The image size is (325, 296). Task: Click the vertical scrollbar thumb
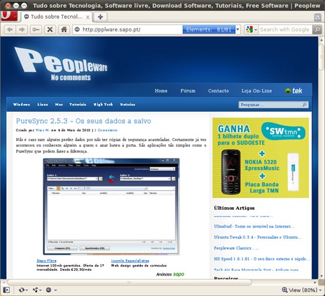[321, 57]
